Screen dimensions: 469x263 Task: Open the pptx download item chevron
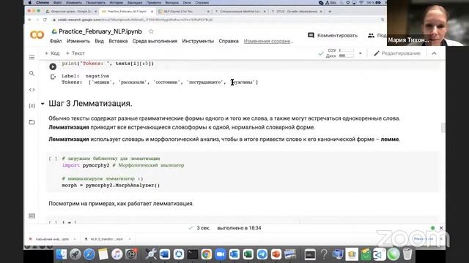point(75,239)
